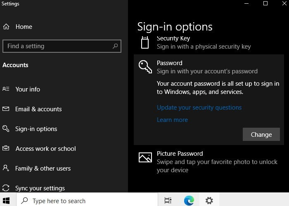Click the Email & accounts envelope icon

pyautogui.click(x=6, y=109)
